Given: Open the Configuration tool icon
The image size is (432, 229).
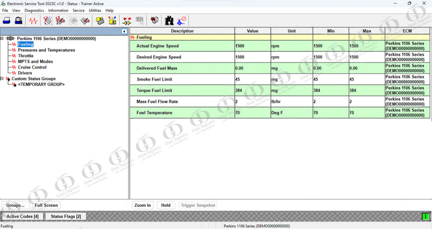Looking at the screenshot, I should 112,21.
